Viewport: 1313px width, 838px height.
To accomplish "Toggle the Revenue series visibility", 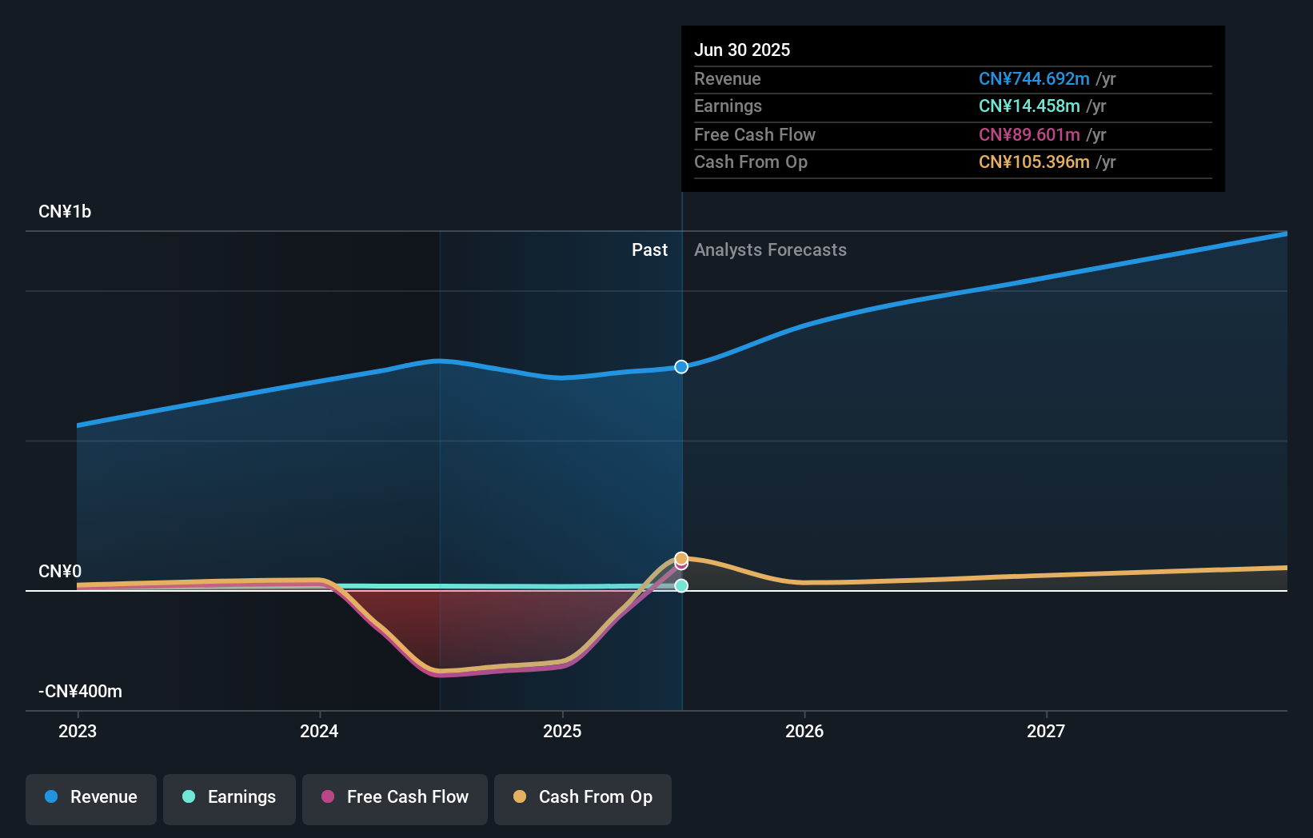I will pos(90,797).
